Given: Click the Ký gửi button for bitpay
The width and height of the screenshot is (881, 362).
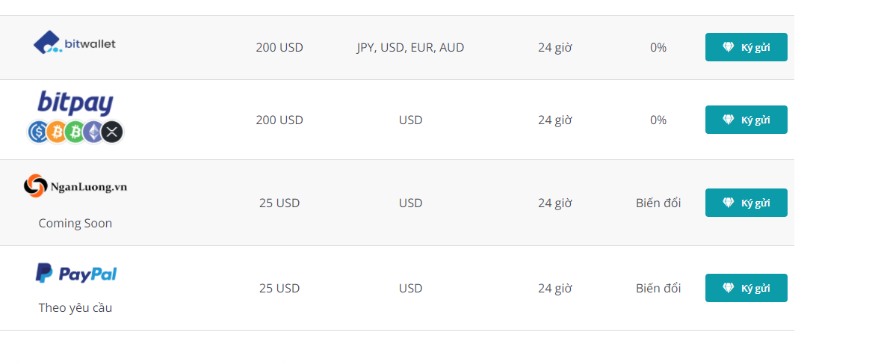Looking at the screenshot, I should [746, 120].
